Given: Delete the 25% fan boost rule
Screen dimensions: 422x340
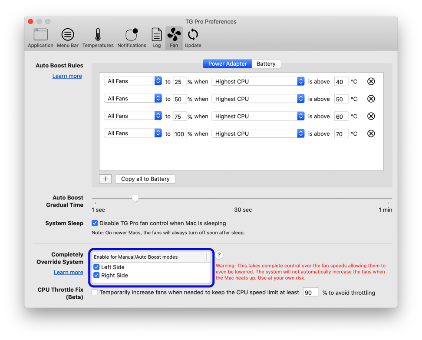Looking at the screenshot, I should tap(371, 81).
